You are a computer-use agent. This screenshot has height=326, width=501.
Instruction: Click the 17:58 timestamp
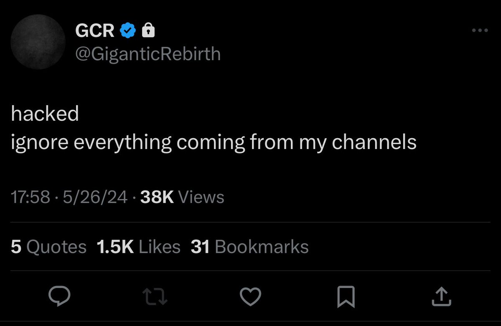pyautogui.click(x=30, y=197)
